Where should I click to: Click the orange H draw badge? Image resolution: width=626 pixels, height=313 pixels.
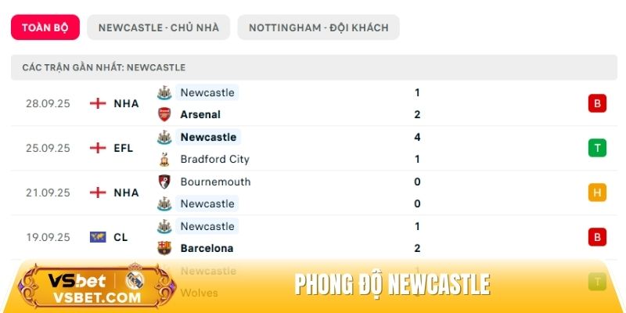click(597, 192)
